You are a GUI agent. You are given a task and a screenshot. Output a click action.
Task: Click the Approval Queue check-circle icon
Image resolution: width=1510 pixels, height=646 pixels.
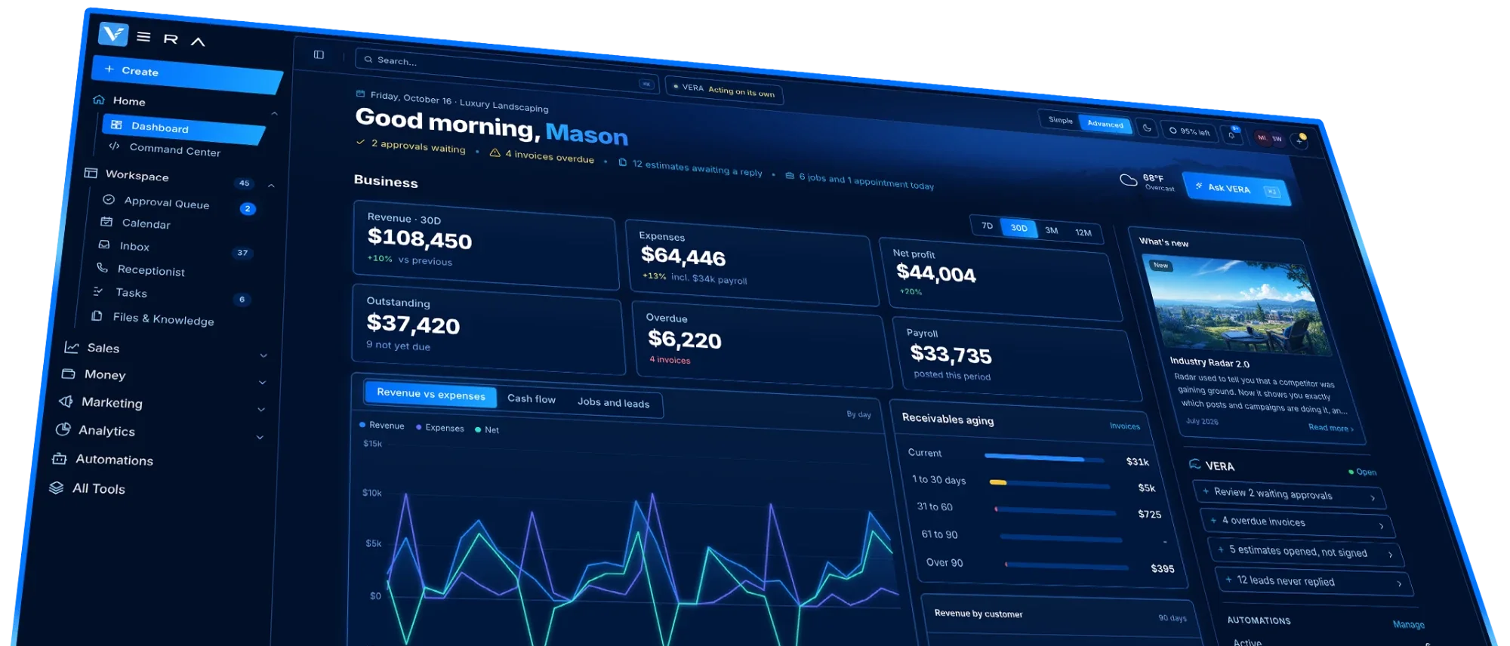tap(109, 199)
